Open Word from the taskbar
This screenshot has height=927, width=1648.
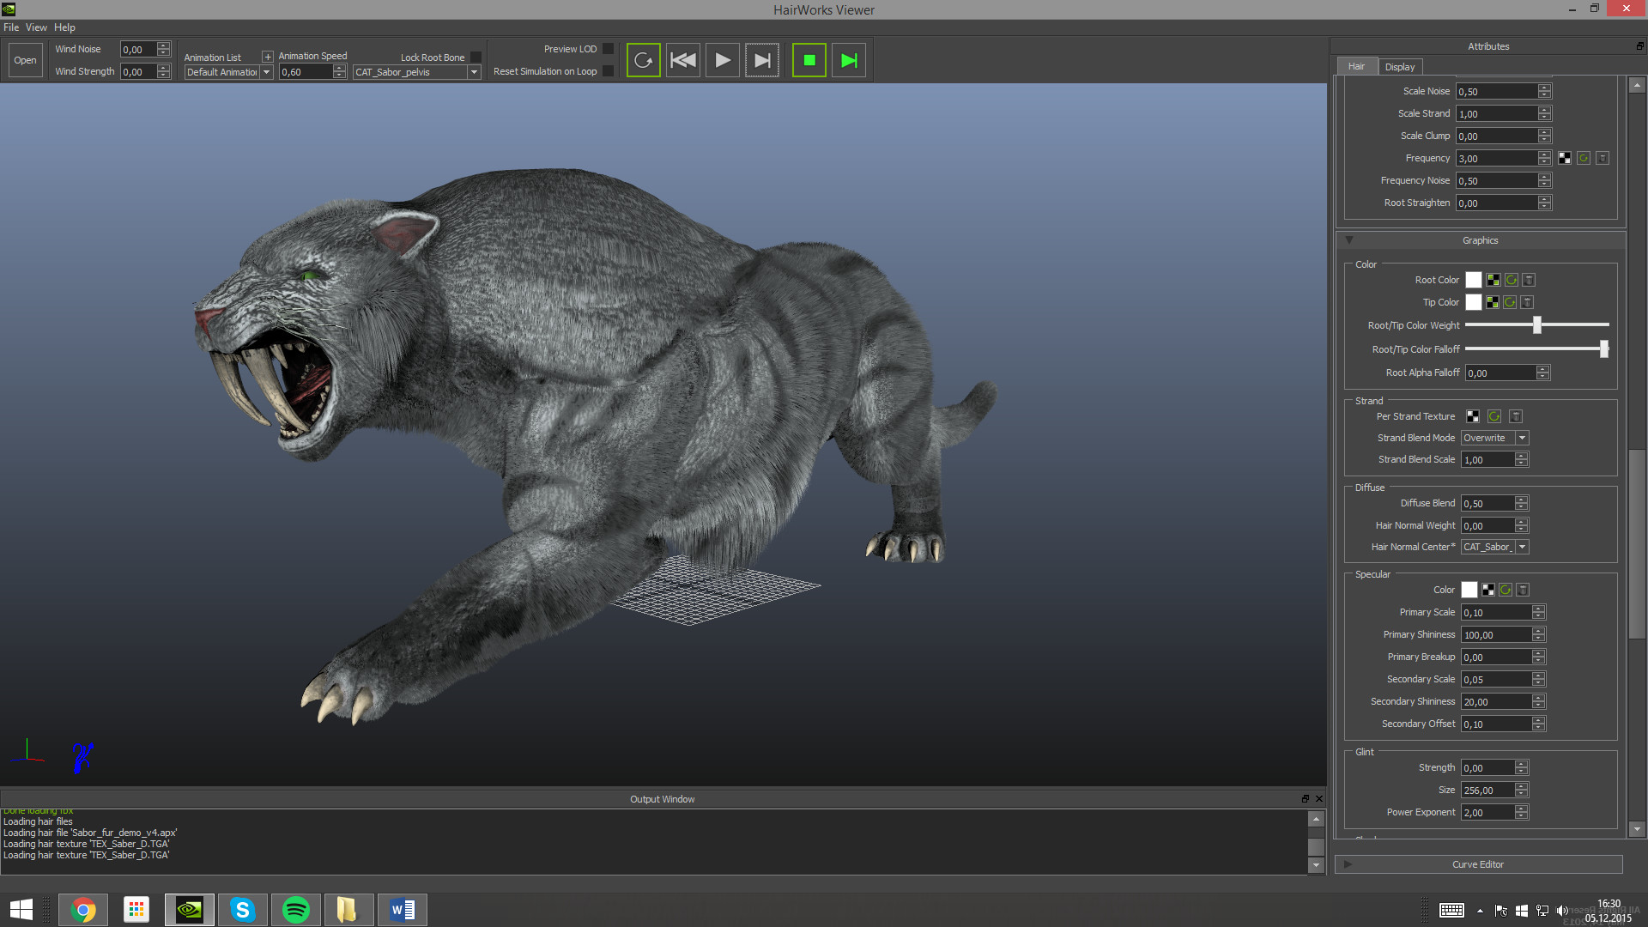click(403, 910)
